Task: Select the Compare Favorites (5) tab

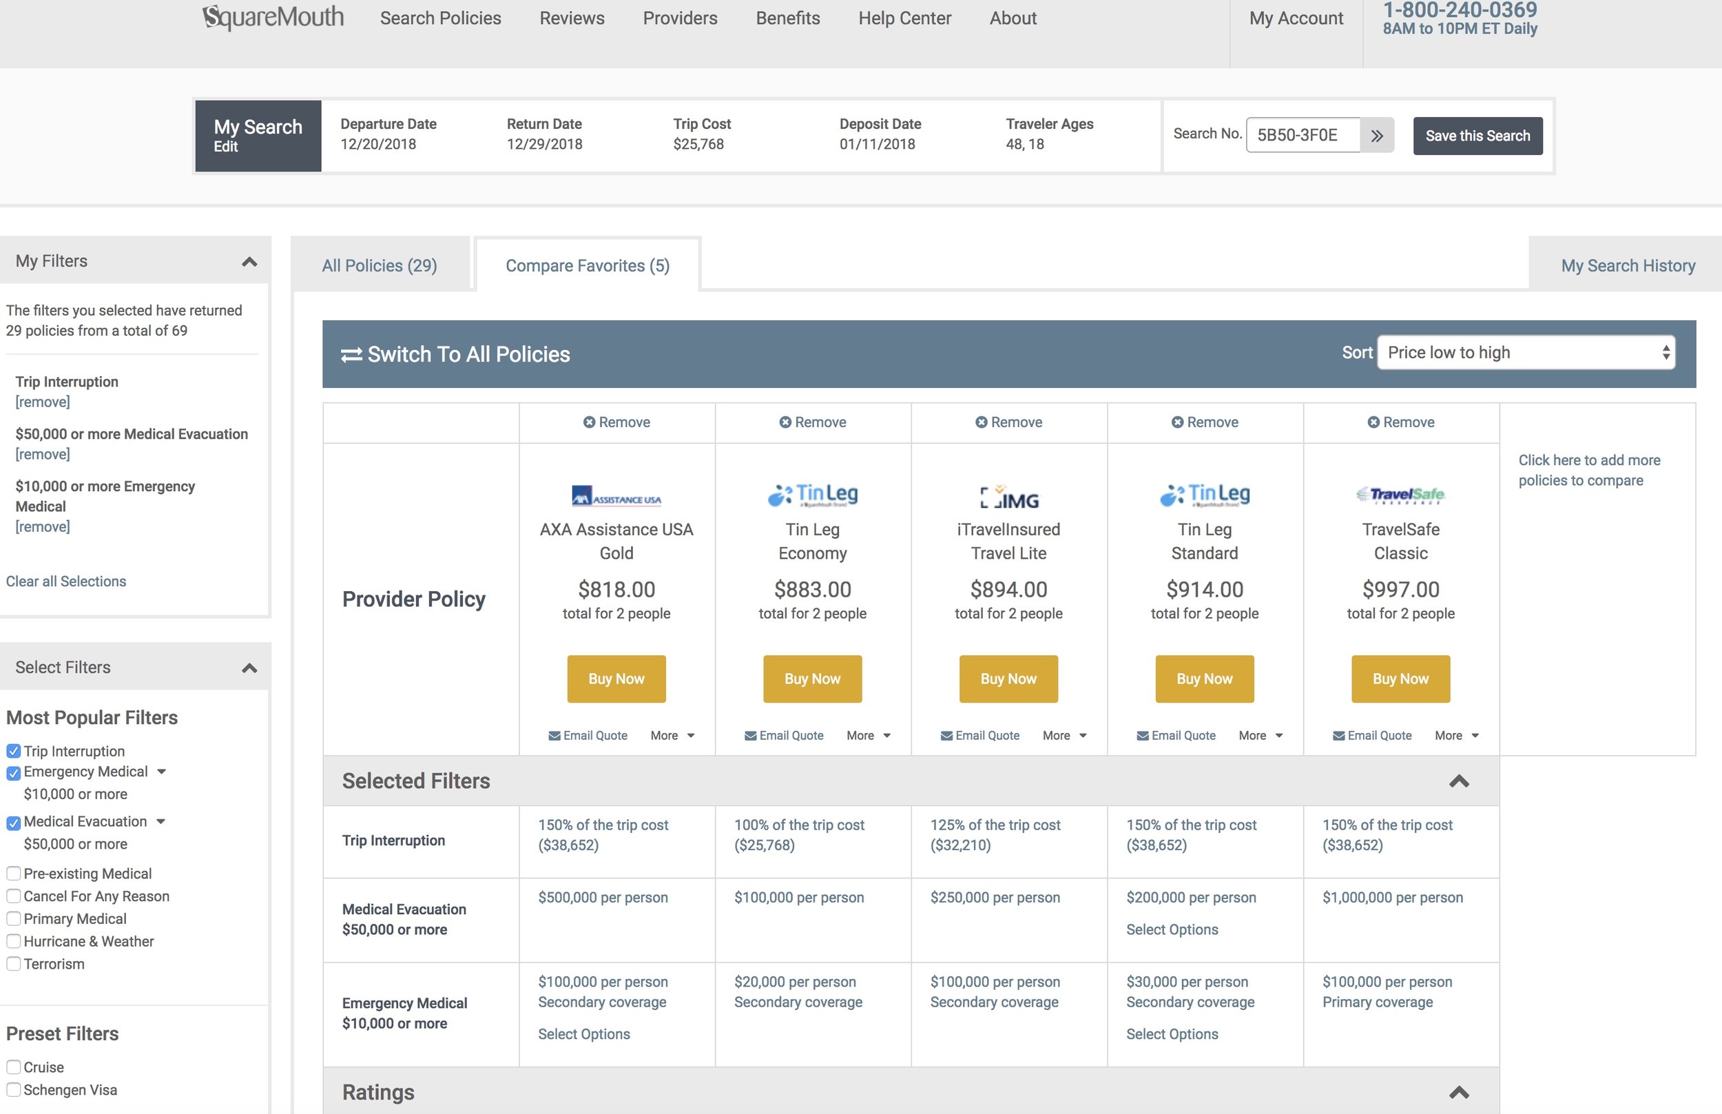Action: [x=588, y=265]
